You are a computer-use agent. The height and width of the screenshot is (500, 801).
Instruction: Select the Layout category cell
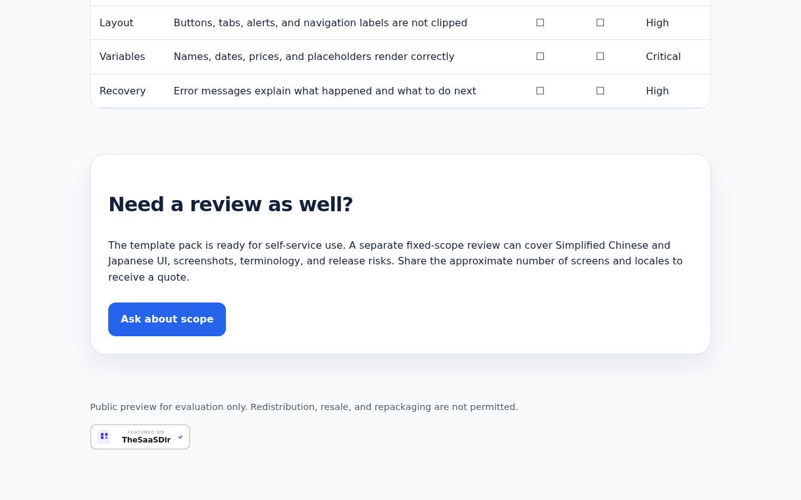tap(116, 22)
